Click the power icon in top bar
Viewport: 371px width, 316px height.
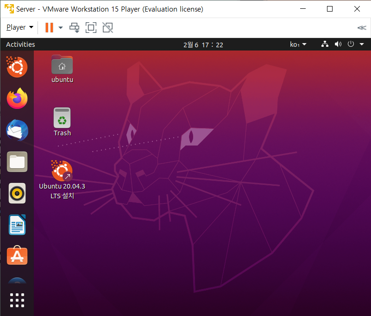tap(351, 44)
